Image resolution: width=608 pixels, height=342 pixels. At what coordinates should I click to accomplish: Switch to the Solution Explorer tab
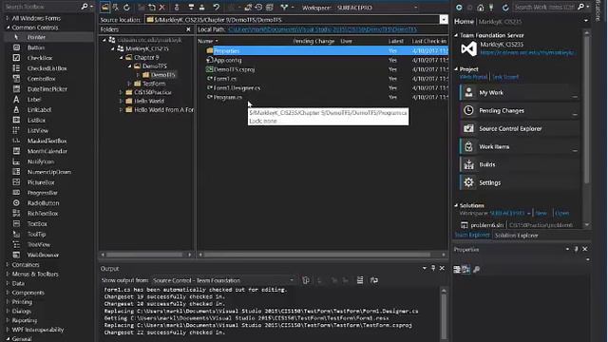(516, 236)
